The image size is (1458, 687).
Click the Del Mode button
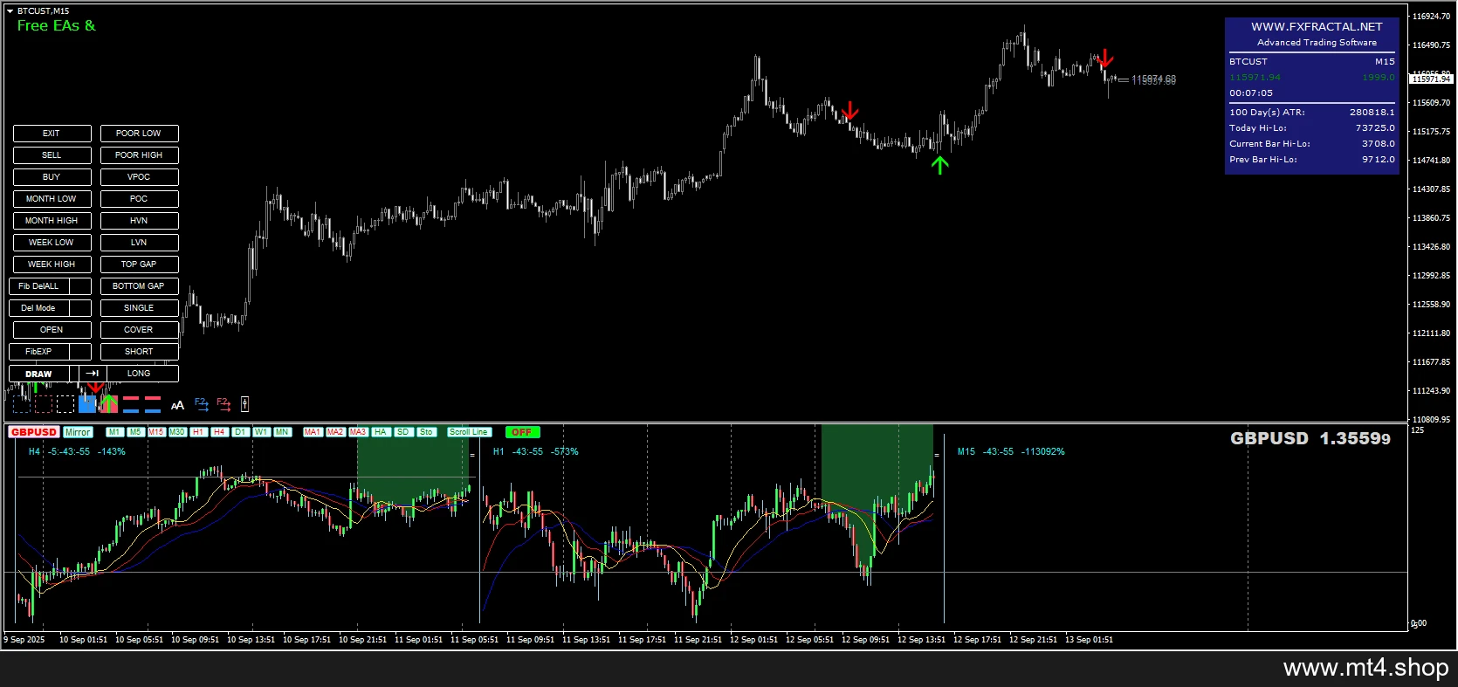click(39, 308)
